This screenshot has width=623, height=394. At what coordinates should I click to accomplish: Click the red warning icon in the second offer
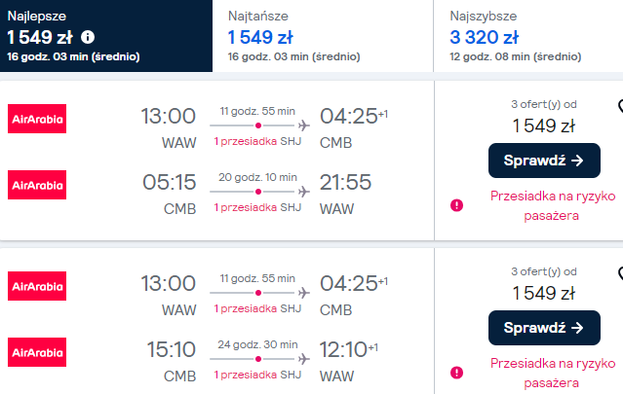(x=456, y=373)
